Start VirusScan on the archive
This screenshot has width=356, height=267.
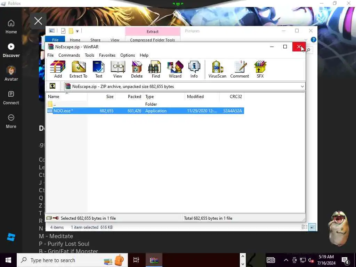pyautogui.click(x=217, y=69)
